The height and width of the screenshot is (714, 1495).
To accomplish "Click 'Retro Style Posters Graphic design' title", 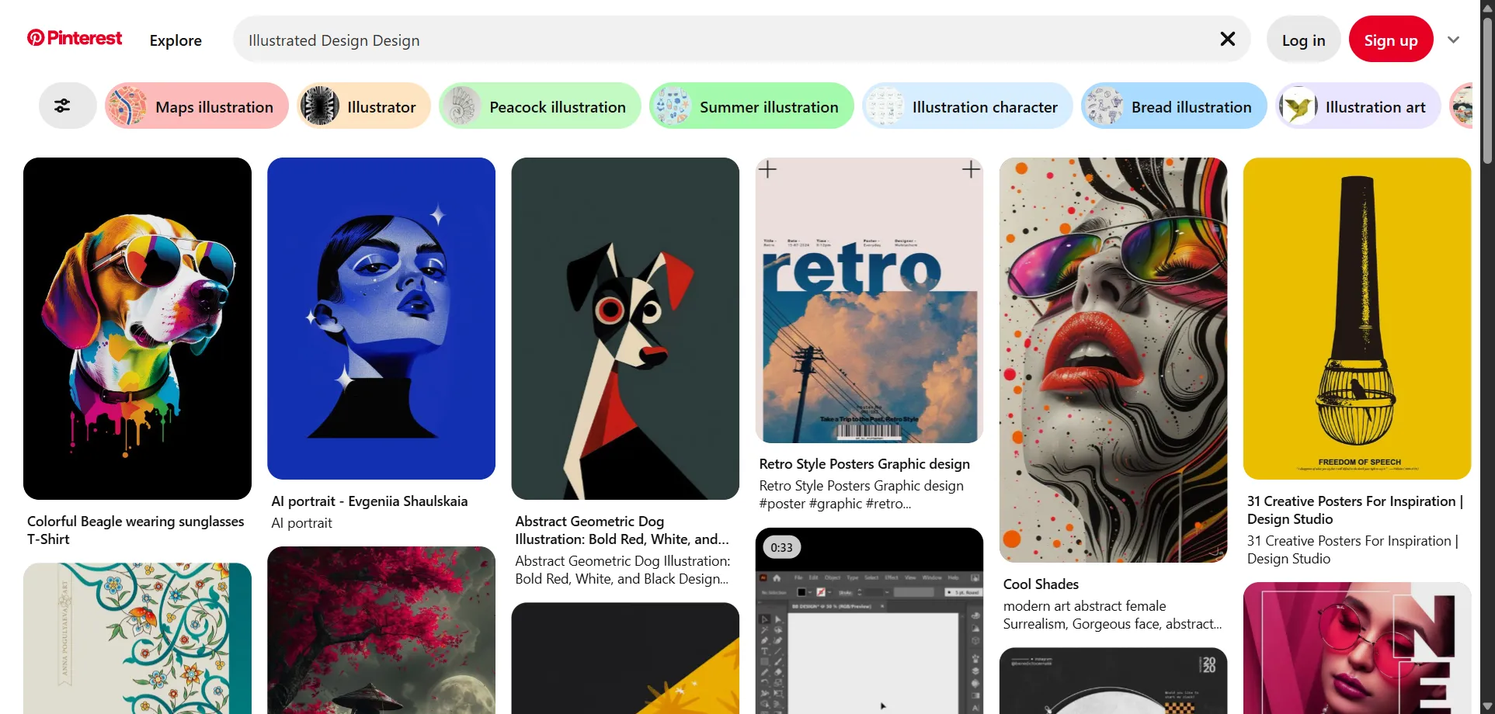I will click(x=864, y=464).
